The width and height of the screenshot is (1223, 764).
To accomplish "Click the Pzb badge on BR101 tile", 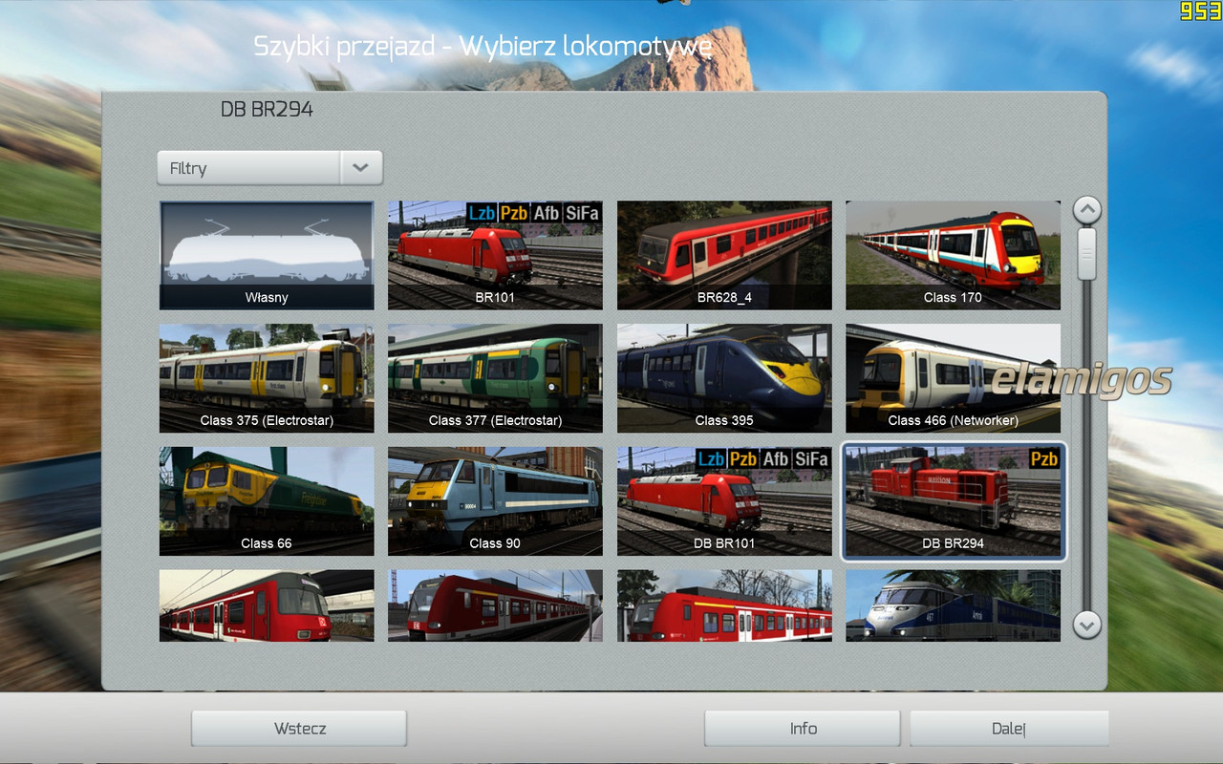I will pyautogui.click(x=514, y=213).
